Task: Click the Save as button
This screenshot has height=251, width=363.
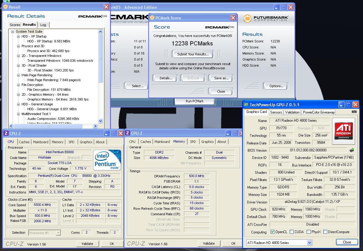Action: [221, 78]
